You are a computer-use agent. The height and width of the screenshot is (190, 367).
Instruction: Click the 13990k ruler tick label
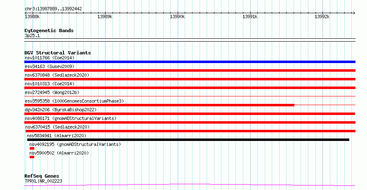coord(177,16)
